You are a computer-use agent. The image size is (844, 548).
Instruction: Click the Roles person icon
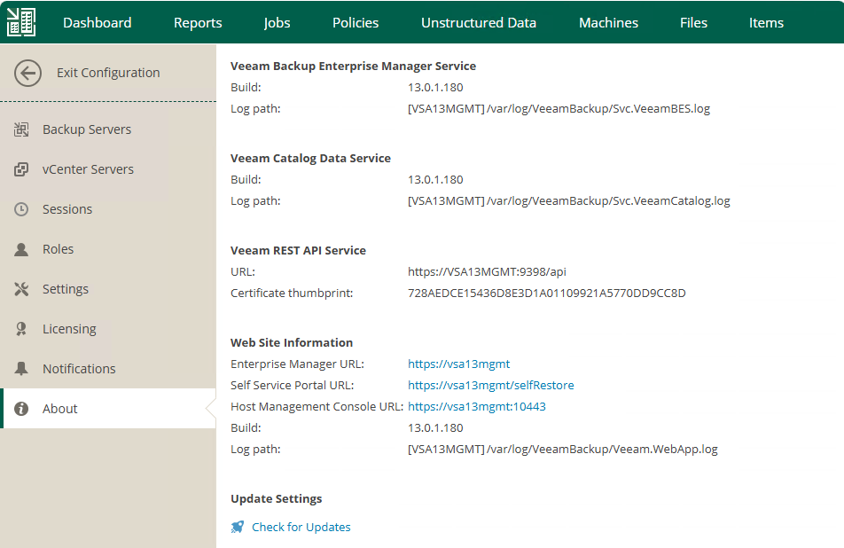click(22, 249)
